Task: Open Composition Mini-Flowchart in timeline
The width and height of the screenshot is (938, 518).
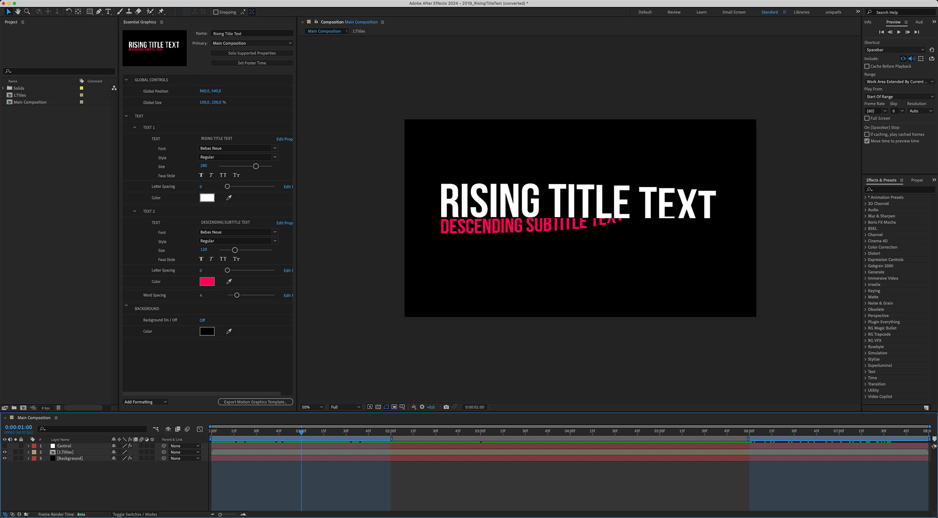Action: click(156, 429)
